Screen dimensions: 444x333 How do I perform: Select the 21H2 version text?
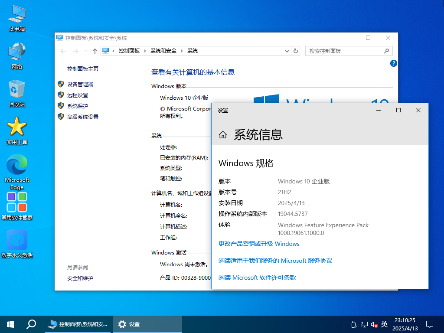(x=284, y=192)
